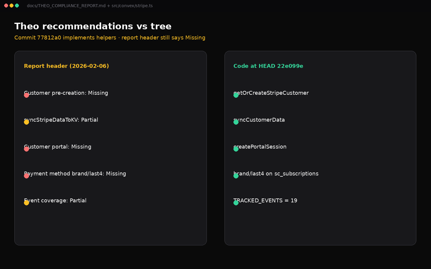Click the TRACKED_EVENTS = 19 label
431x269 pixels.
pyautogui.click(x=265, y=201)
